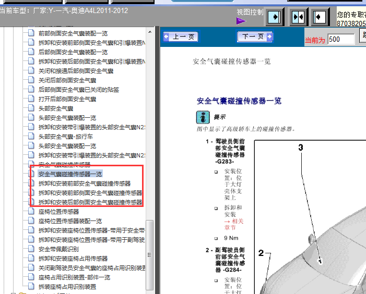The height and width of the screenshot is (294, 366).
Task: Open 前部侧面安全气囊装配一览 tree item
Action: click(x=73, y=33)
